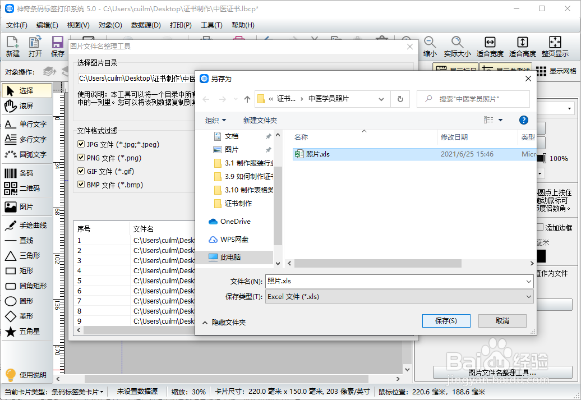Viewport: 581px width, 400px height.
Task: Click the 适合高度 fit height icon
Action: coord(523,47)
